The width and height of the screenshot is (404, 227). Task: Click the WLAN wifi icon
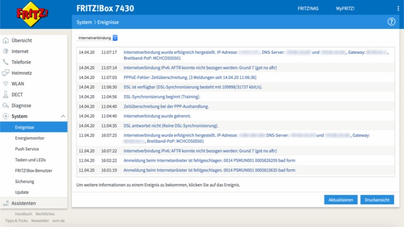[x=6, y=84]
